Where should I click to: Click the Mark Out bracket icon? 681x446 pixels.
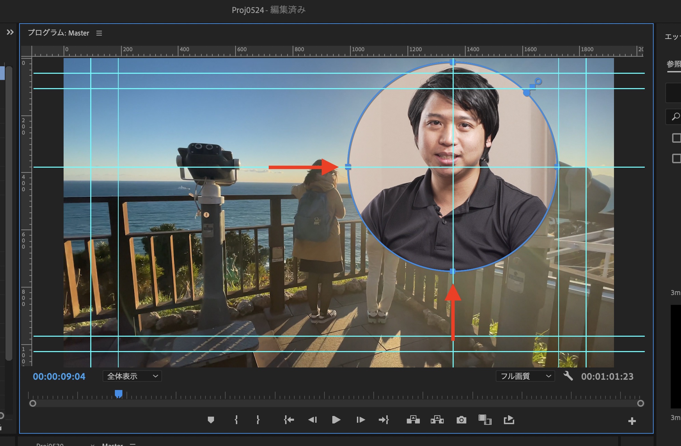[x=258, y=420]
